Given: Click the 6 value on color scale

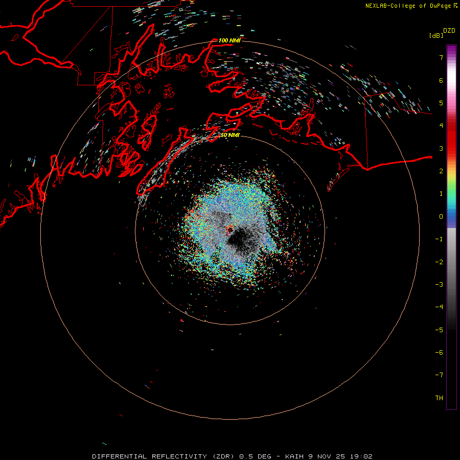Looking at the screenshot, I should point(441,80).
